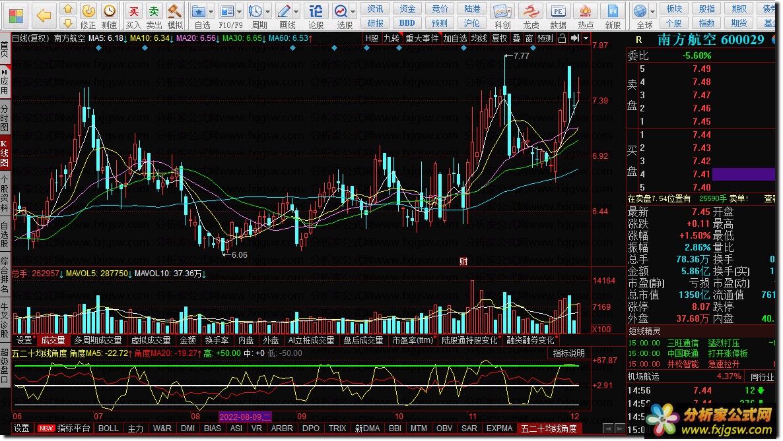Open the chart toolbar's end dropdown arrow

pos(586,38)
